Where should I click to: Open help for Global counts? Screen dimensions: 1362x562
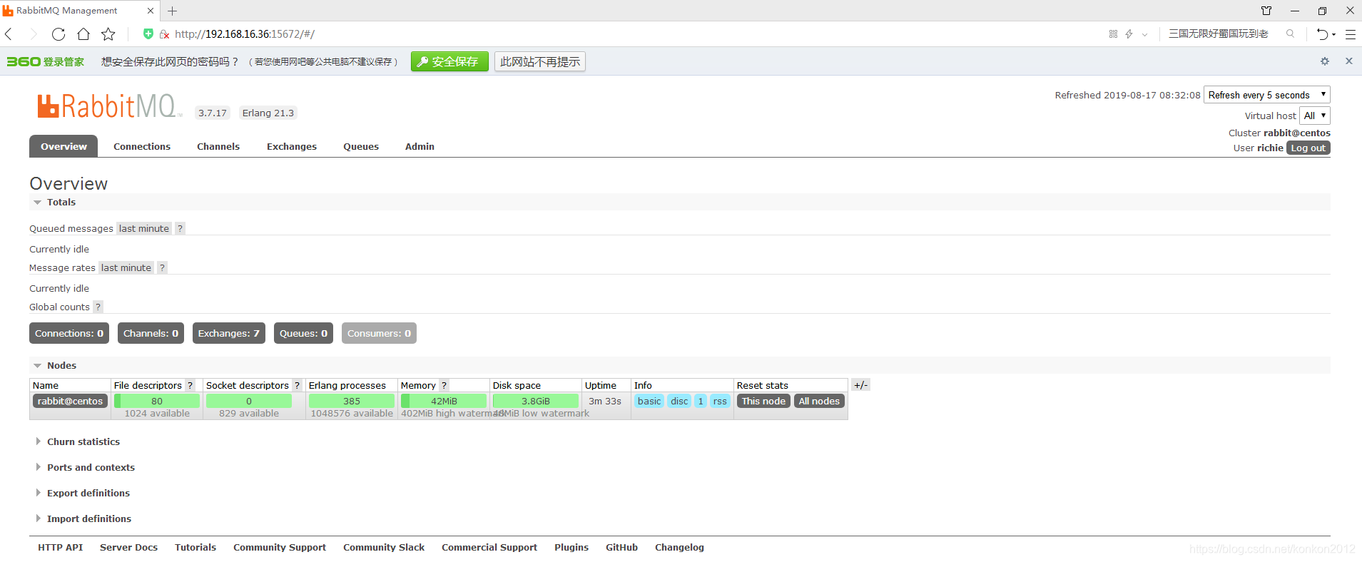tap(98, 307)
